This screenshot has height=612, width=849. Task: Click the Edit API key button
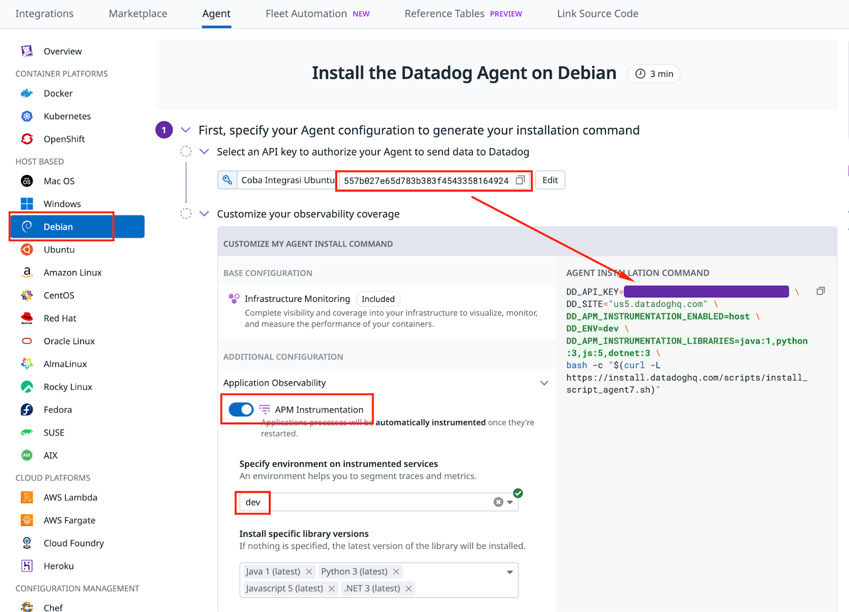(550, 180)
